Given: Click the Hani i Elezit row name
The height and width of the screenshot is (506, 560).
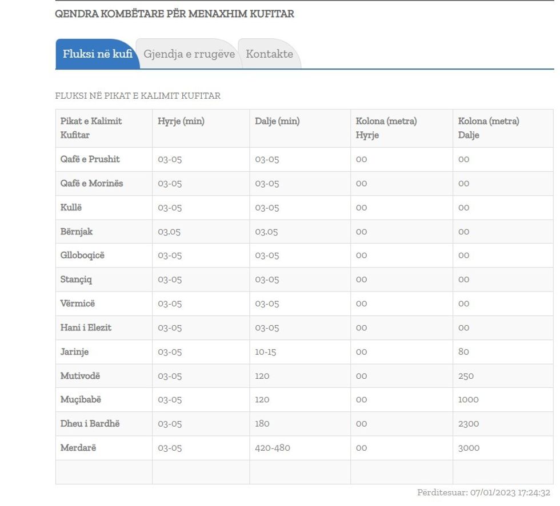Looking at the screenshot, I should coord(86,327).
